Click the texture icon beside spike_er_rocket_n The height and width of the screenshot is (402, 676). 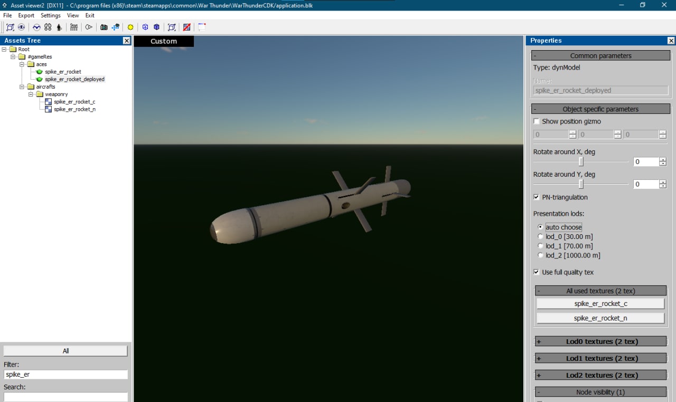point(48,109)
